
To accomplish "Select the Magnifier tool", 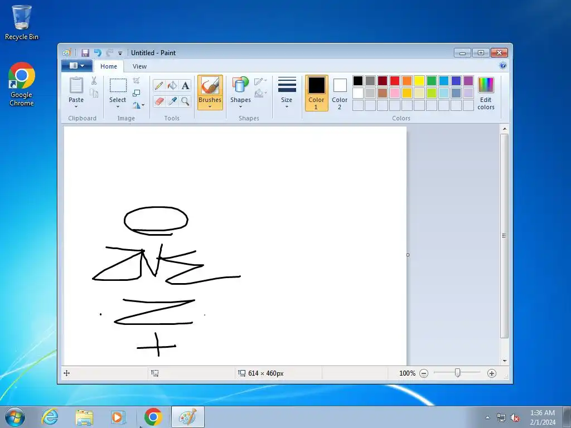I will 185,101.
